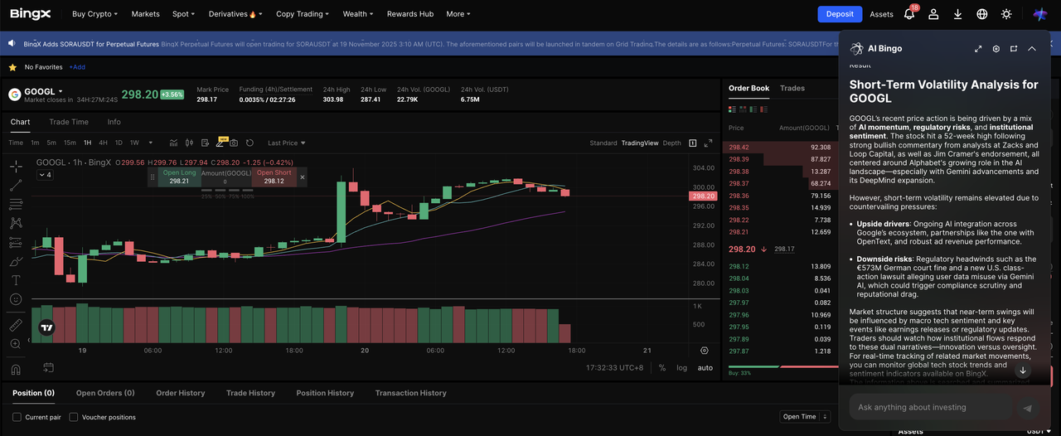
Task: Select the ruler measure tool
Action: click(x=16, y=325)
